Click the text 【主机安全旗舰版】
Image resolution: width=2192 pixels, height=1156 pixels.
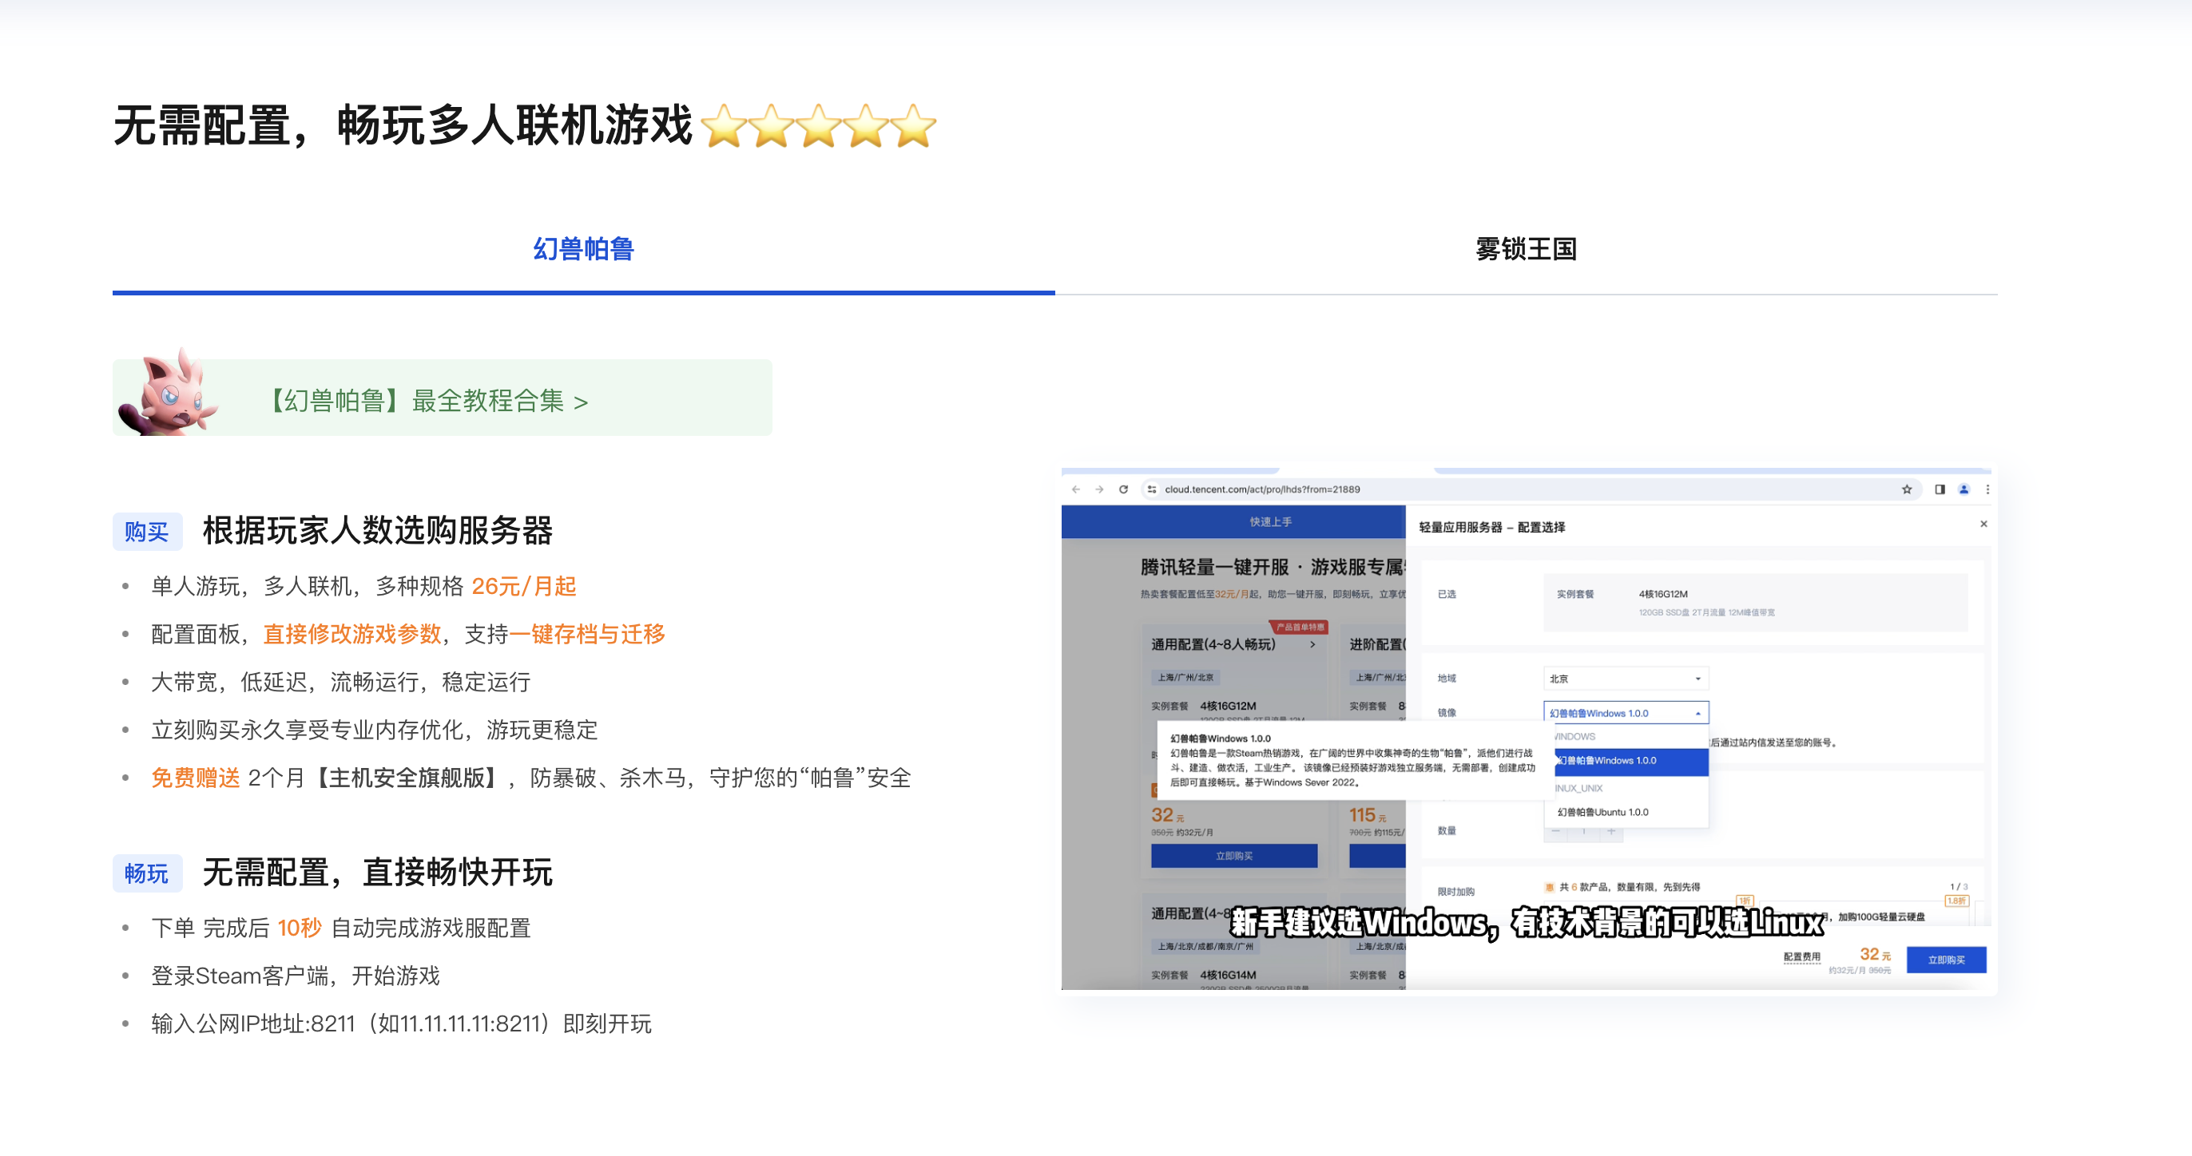(405, 778)
